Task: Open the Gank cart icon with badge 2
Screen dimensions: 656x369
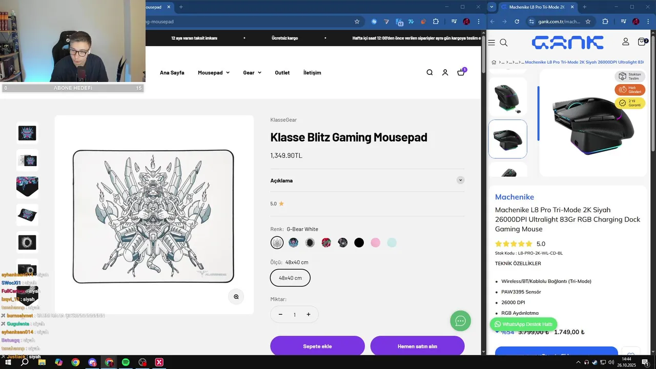Action: [x=642, y=42]
